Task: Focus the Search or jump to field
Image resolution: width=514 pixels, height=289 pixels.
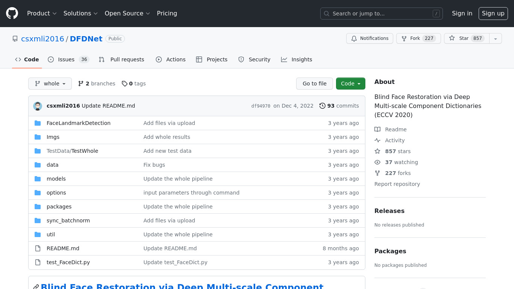Action: pos(382,14)
